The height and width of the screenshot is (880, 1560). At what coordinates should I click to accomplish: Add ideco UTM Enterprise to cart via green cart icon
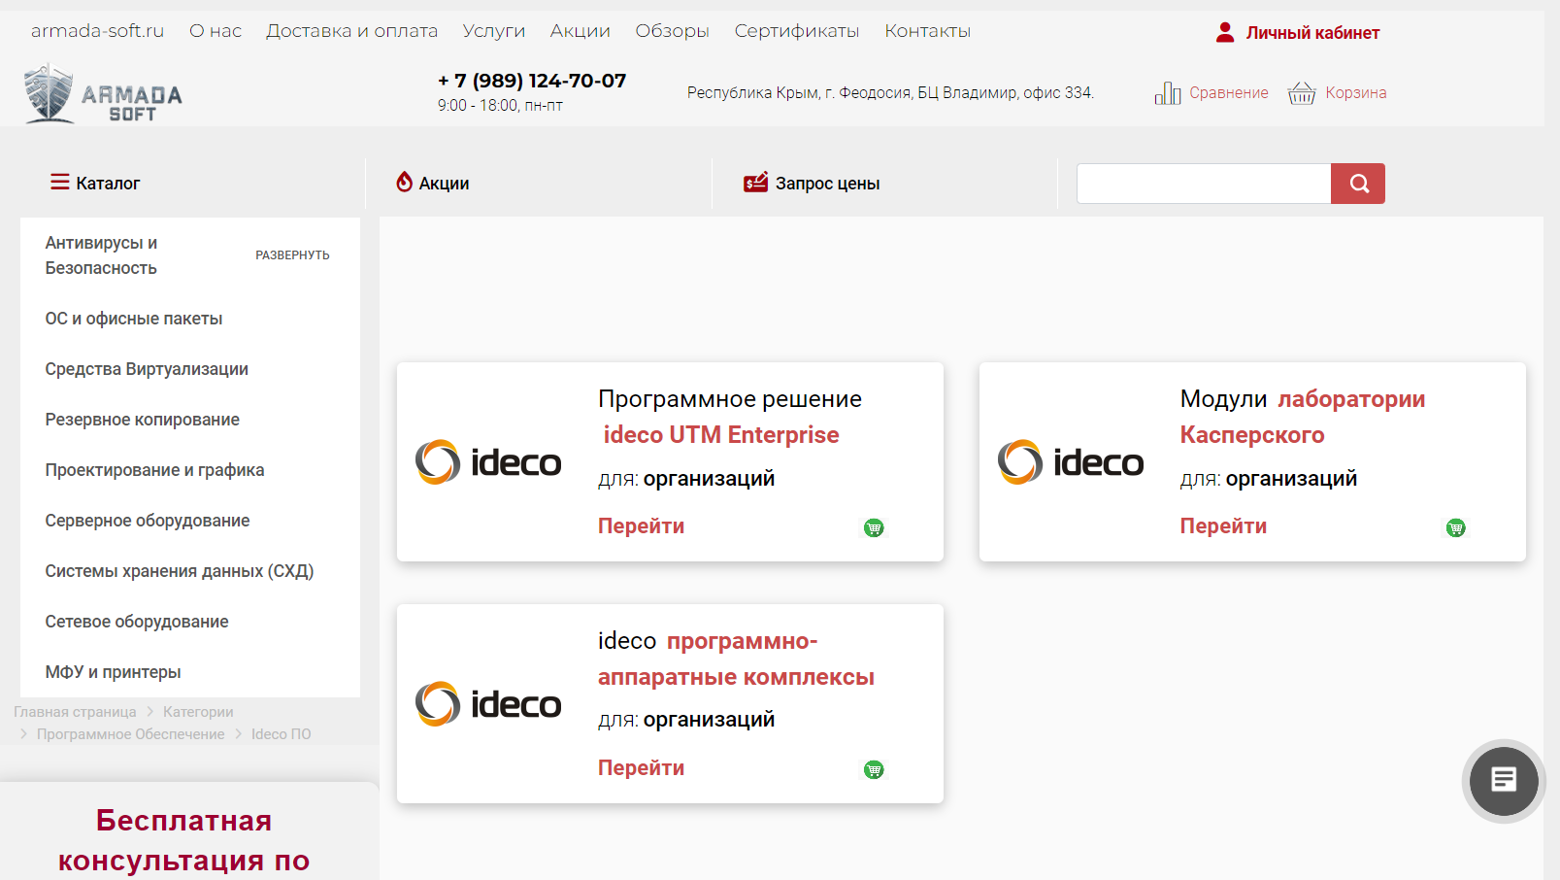click(x=874, y=527)
